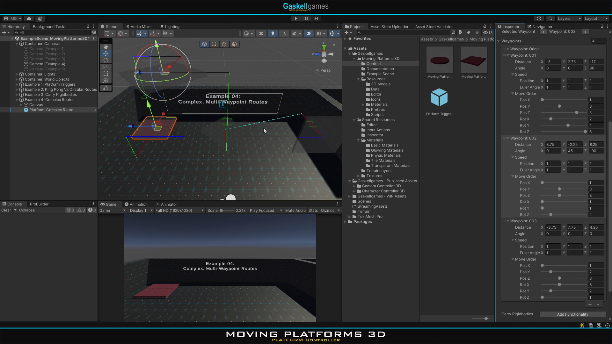612x344 pixels.
Task: Click the Add Functionality button
Action: point(572,314)
